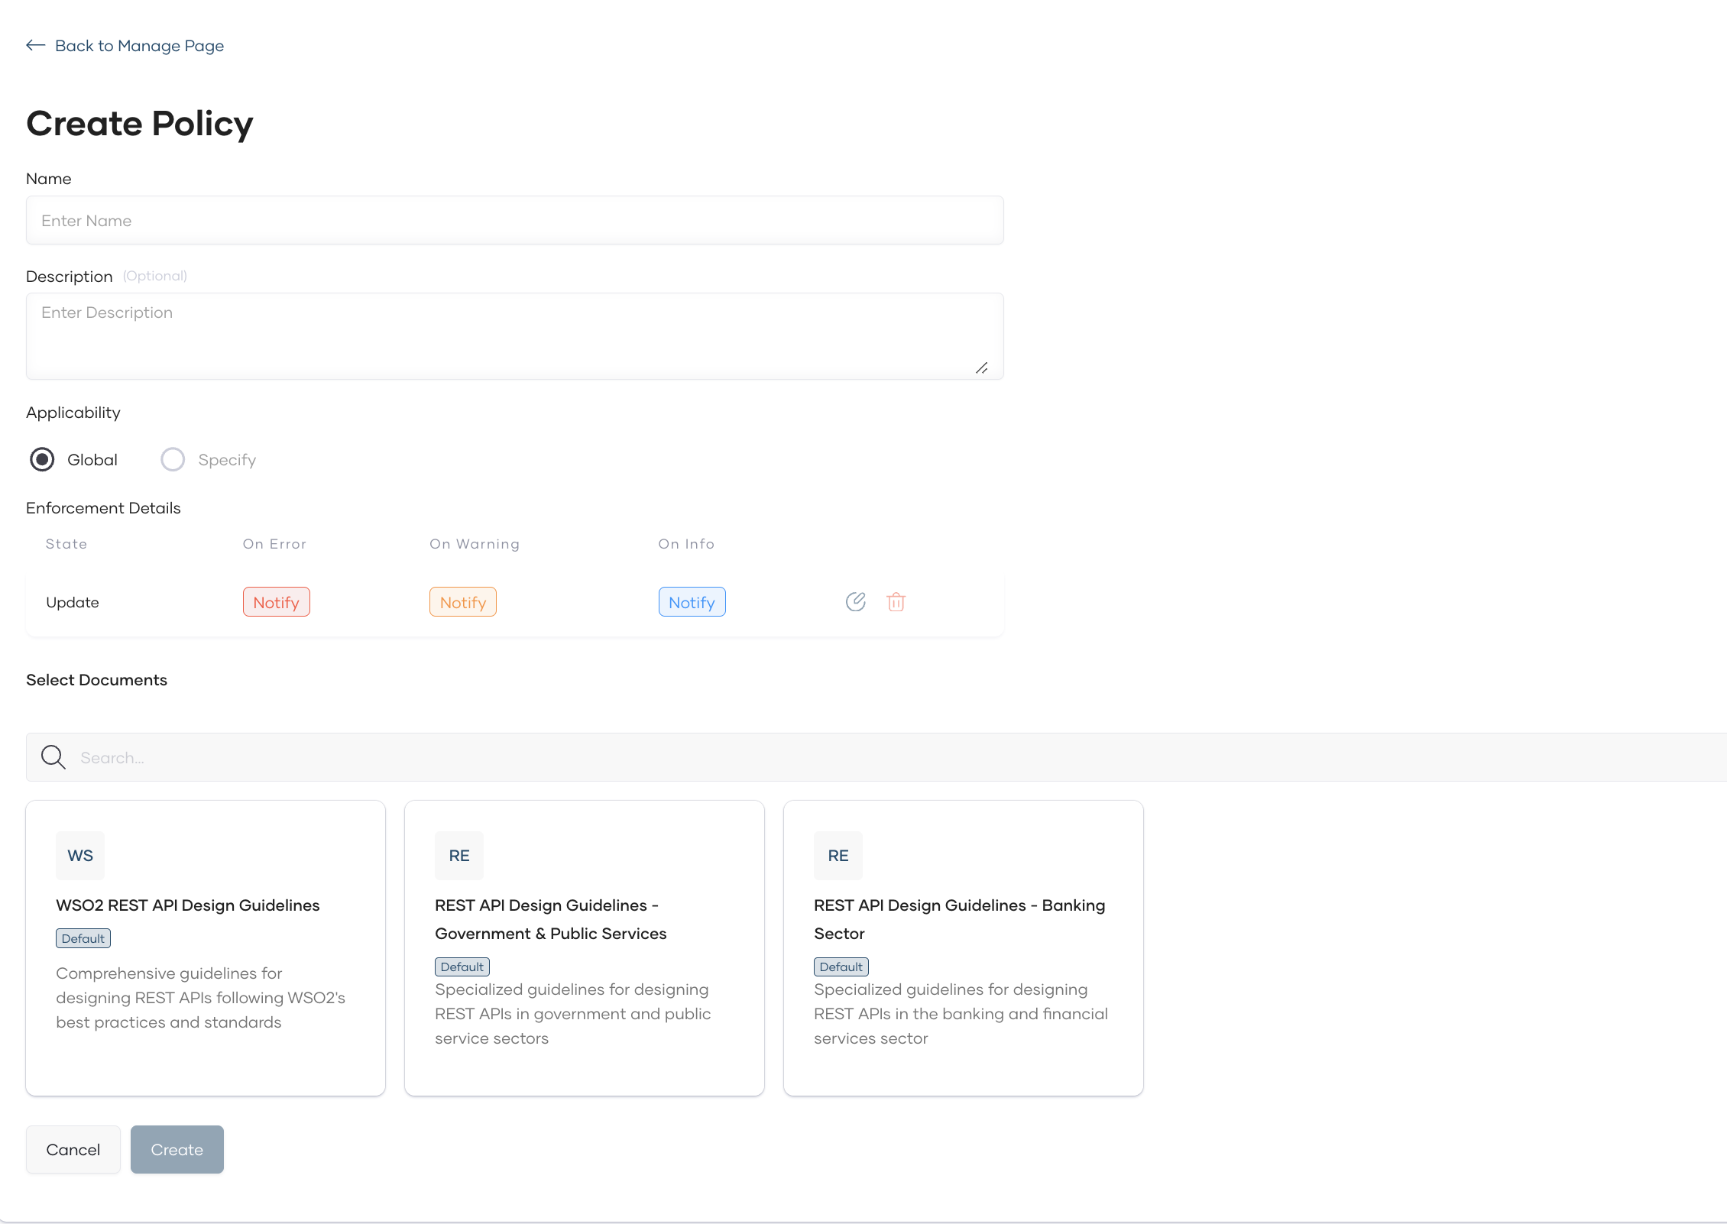Click the RE icon on Government card
This screenshot has height=1224, width=1727.
459,856
